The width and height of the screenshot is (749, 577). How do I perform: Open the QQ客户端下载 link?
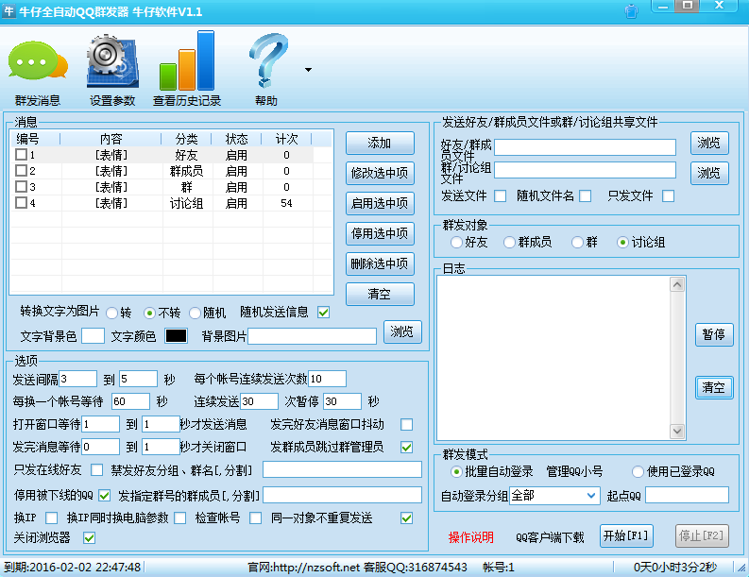coord(550,537)
